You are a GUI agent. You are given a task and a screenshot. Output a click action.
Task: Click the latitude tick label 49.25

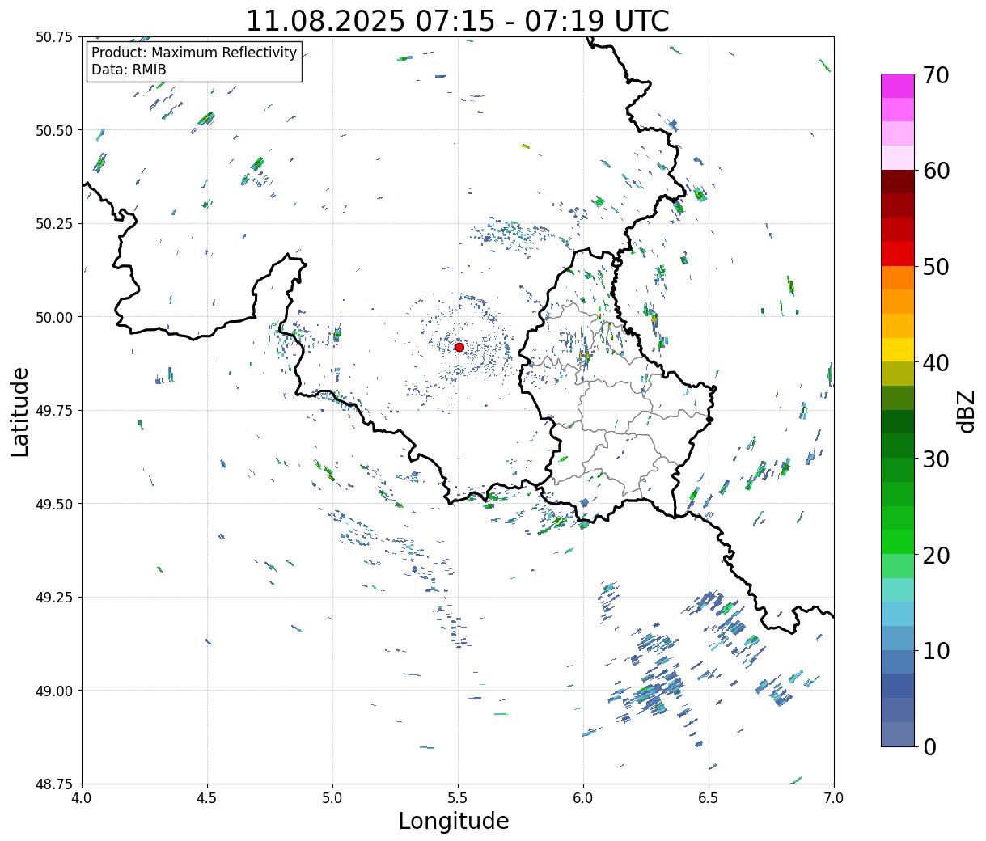click(54, 598)
